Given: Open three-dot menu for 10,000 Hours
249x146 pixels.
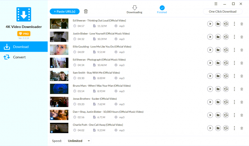Looking at the screenshot, I should tap(234, 115).
